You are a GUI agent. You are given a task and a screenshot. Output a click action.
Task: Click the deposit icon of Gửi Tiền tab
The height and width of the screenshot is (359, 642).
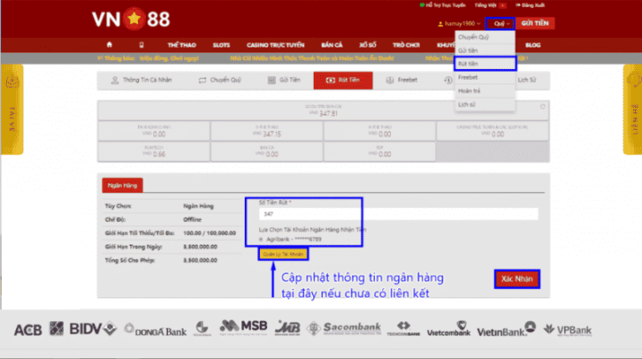[x=272, y=80]
